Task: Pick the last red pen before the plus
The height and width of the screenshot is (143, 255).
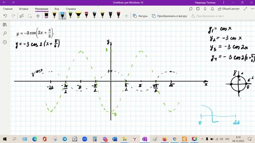Action: pos(119,15)
